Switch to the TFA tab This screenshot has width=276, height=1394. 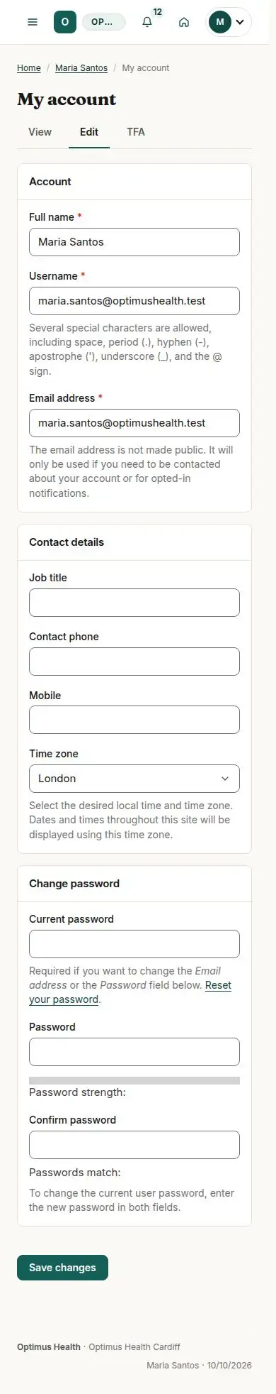[x=136, y=132]
